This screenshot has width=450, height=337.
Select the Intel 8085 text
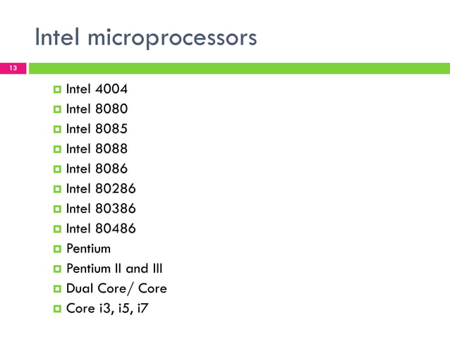[x=97, y=129]
